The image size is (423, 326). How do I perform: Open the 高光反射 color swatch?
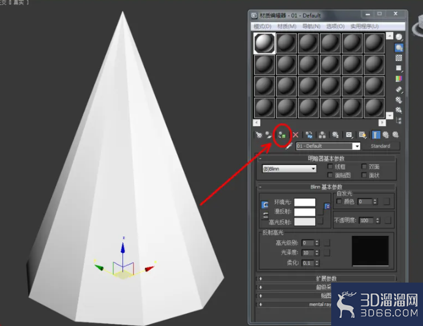305,221
